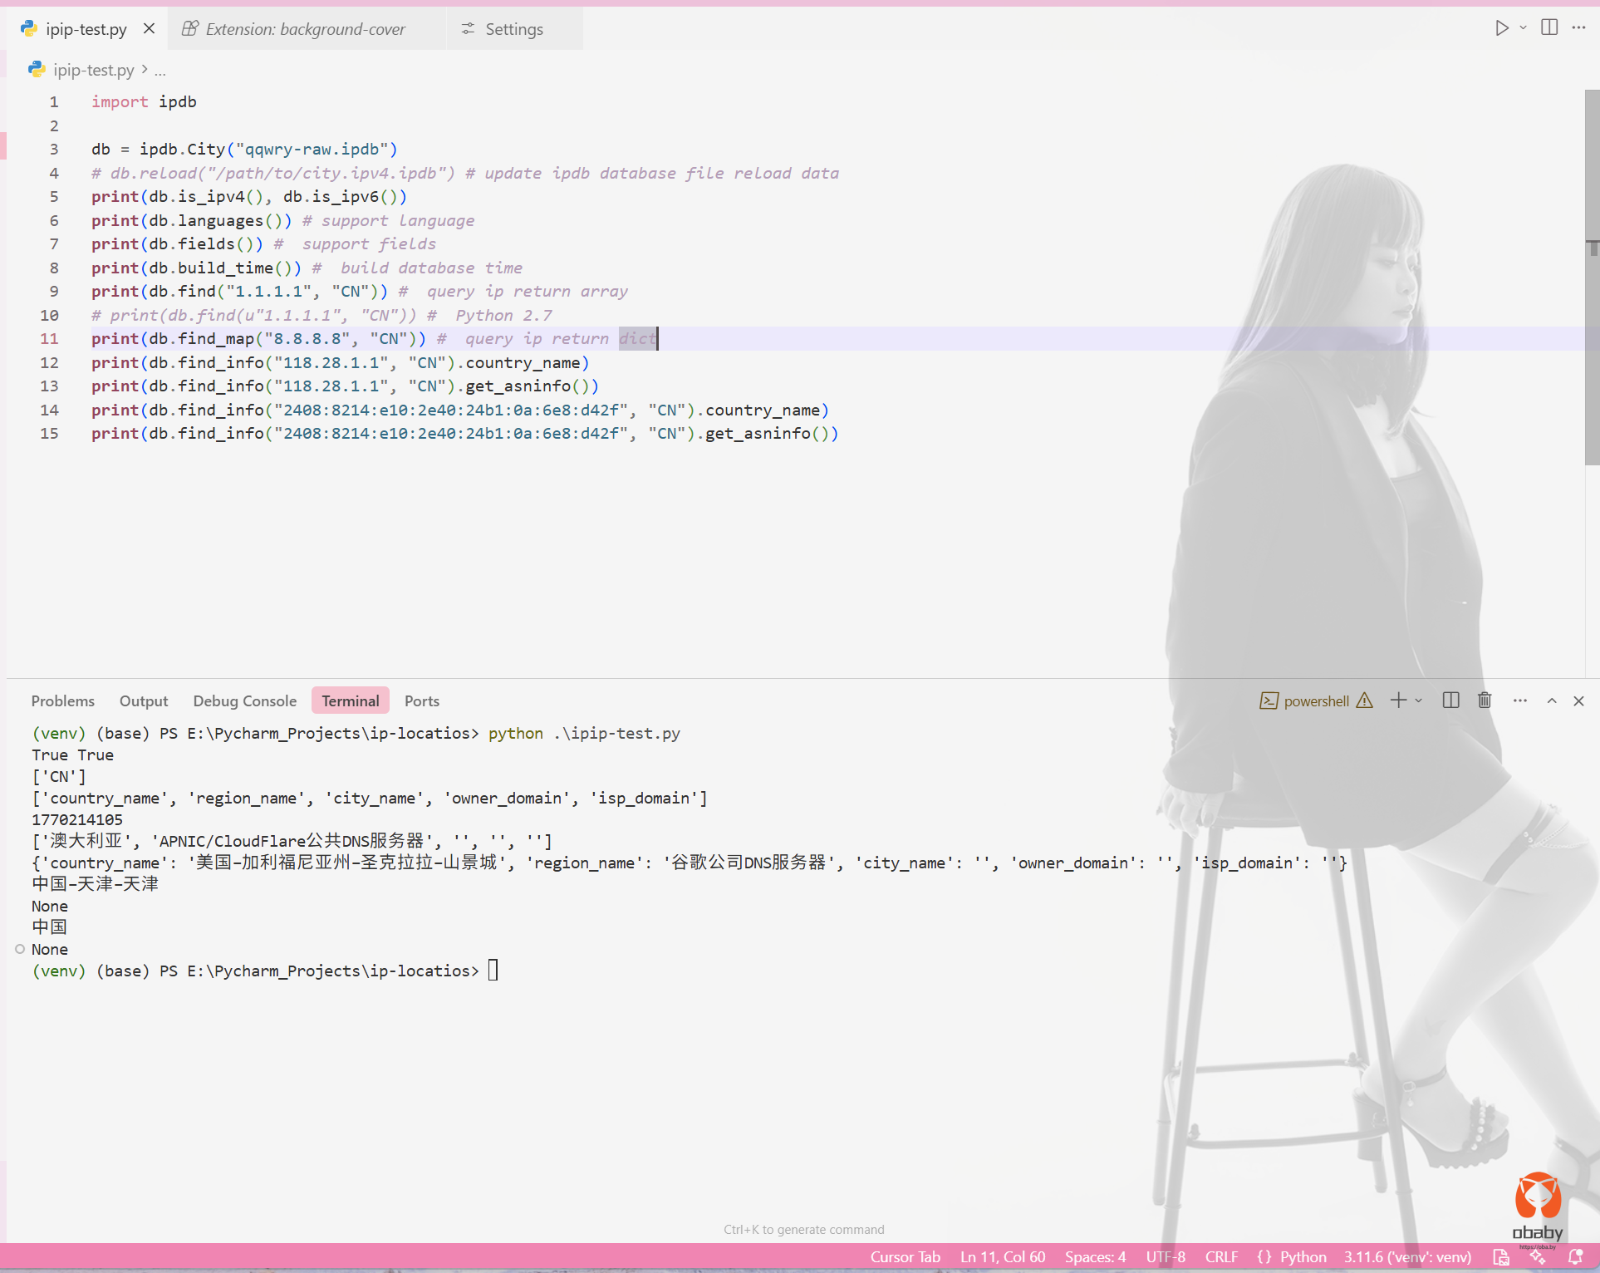The height and width of the screenshot is (1273, 1600).
Task: Split the terminal pane
Action: (1450, 700)
